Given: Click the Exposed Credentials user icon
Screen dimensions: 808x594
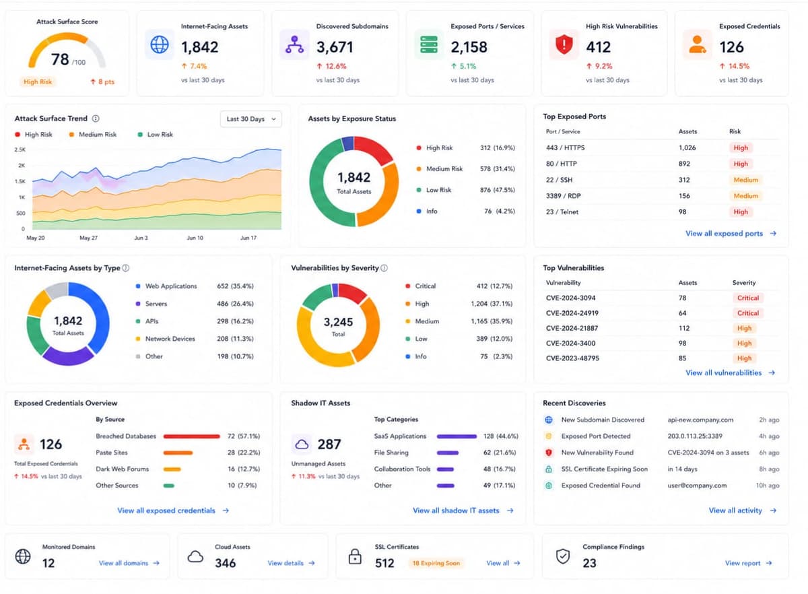Looking at the screenshot, I should coord(696,44).
